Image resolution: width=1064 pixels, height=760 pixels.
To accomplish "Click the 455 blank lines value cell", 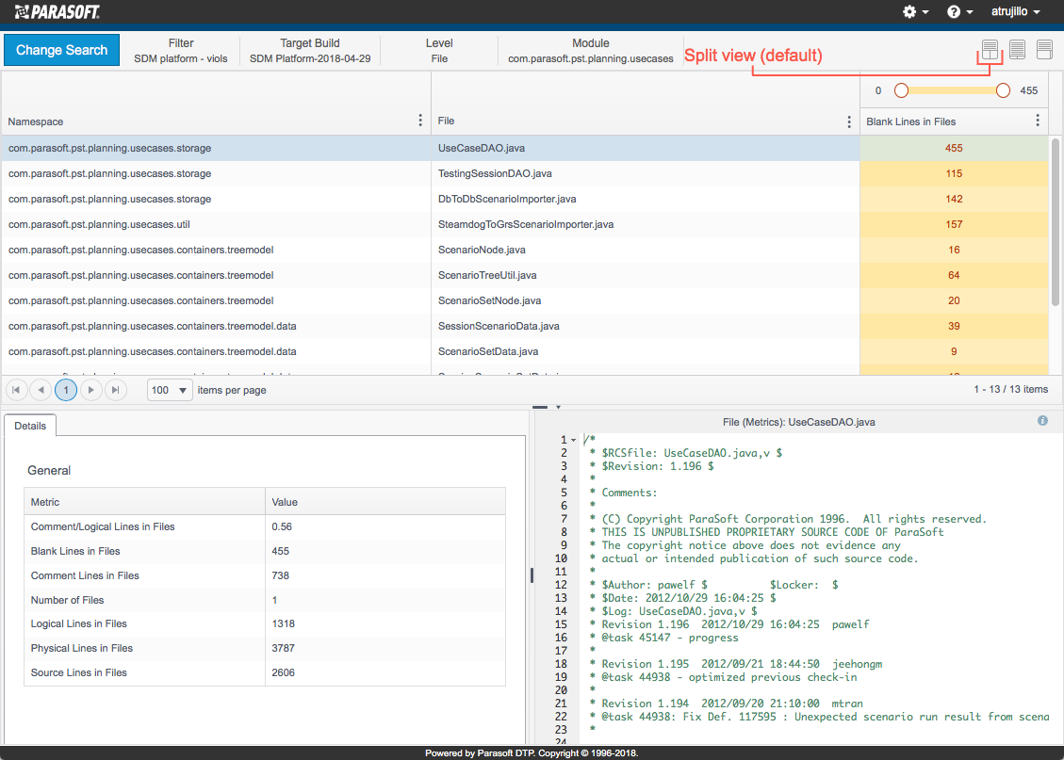I will coord(954,148).
